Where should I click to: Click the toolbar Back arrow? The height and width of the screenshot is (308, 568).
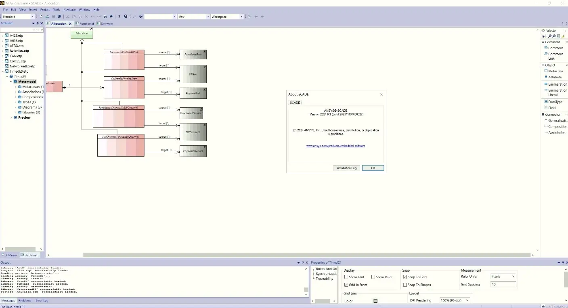coord(256,17)
